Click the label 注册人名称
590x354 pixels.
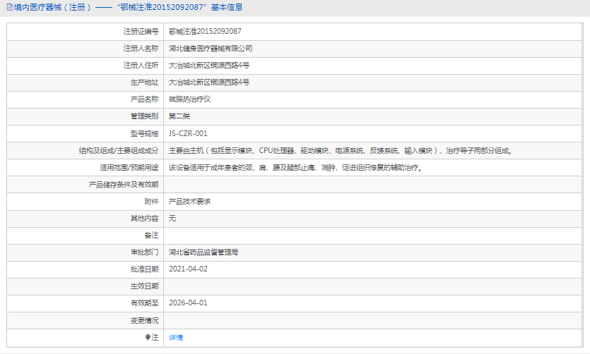click(141, 49)
